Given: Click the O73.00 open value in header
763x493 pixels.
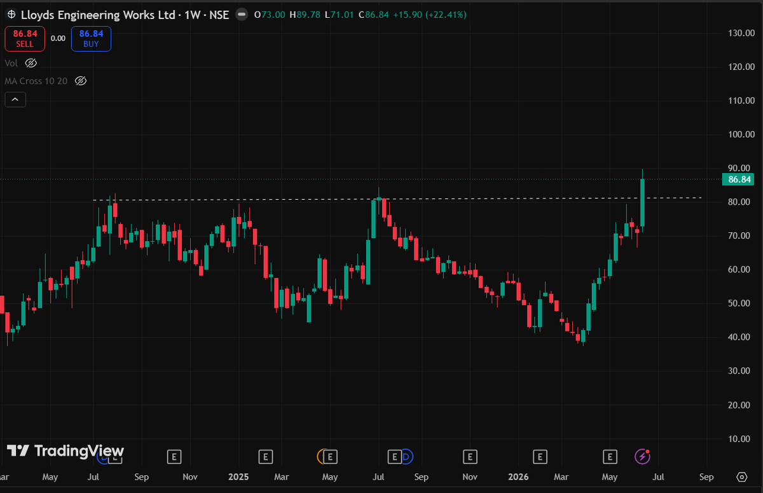Looking at the screenshot, I should tap(270, 14).
